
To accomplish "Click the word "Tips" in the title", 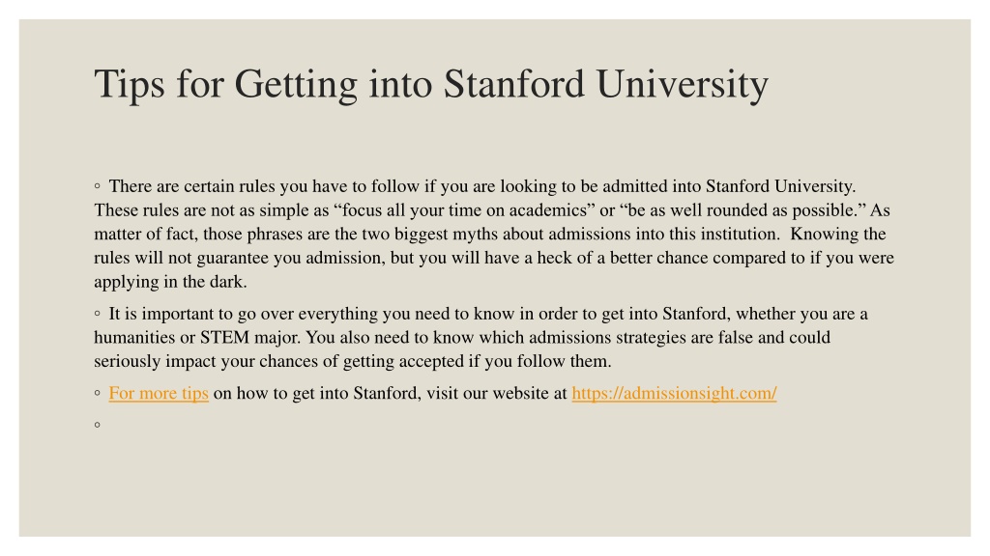I will tap(130, 85).
